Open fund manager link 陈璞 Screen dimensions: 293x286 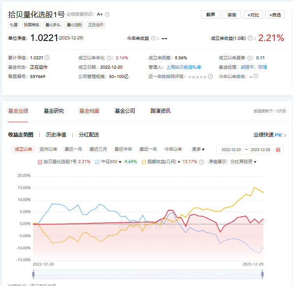(x=263, y=67)
